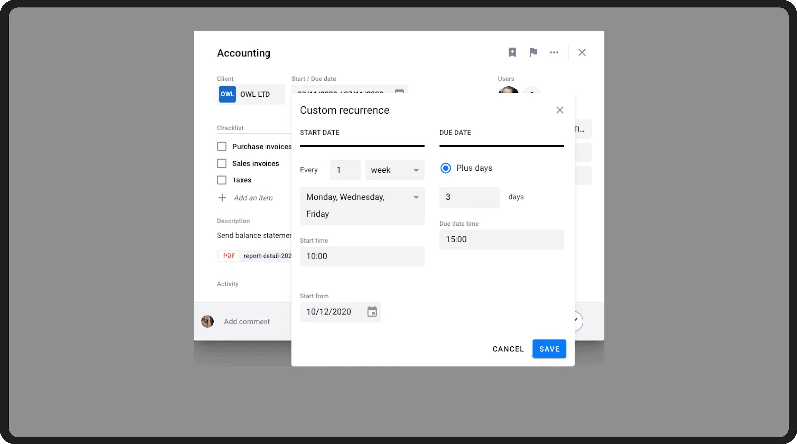Click the Activity section label
This screenshot has height=444, width=797.
228,284
